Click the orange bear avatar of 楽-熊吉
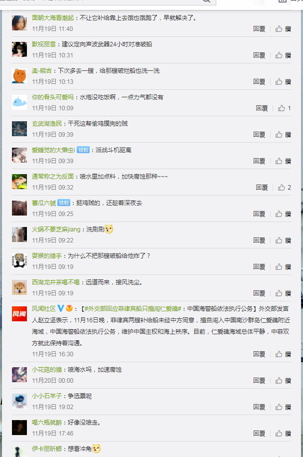The image size is (303, 457). pos(19,76)
